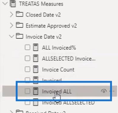Screen dimensions: 118x113
Task: Check the Invoice Count checkbox
Action: 27,69
